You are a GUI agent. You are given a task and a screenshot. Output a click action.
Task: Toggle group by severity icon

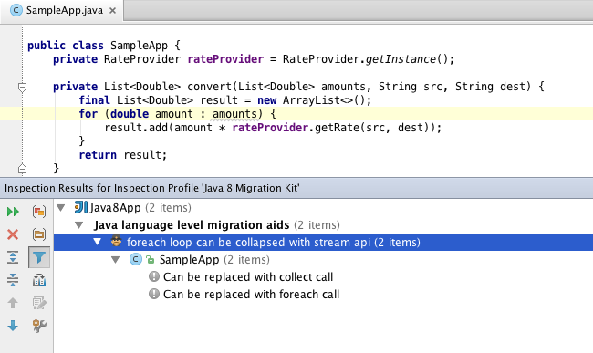click(x=39, y=212)
